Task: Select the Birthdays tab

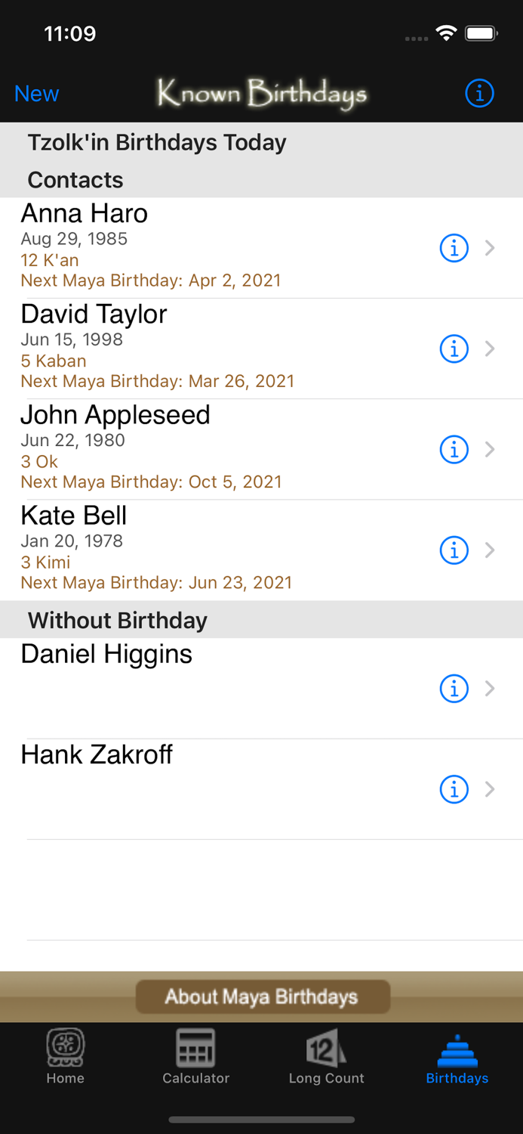Action: (x=457, y=1057)
